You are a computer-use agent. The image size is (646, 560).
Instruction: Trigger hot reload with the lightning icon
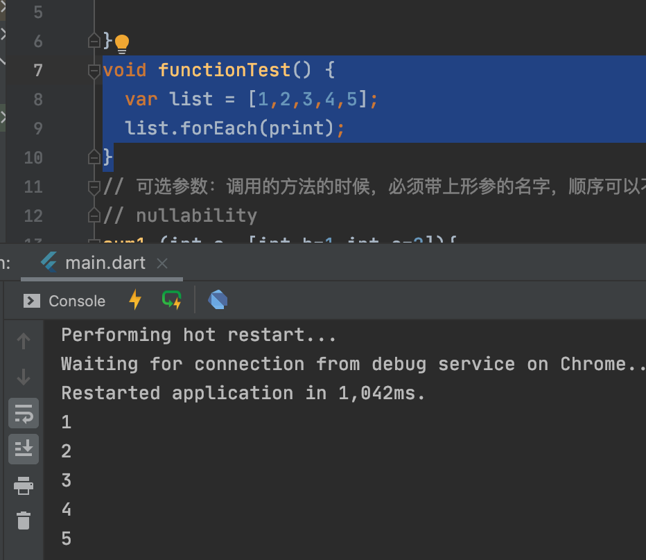click(x=134, y=300)
